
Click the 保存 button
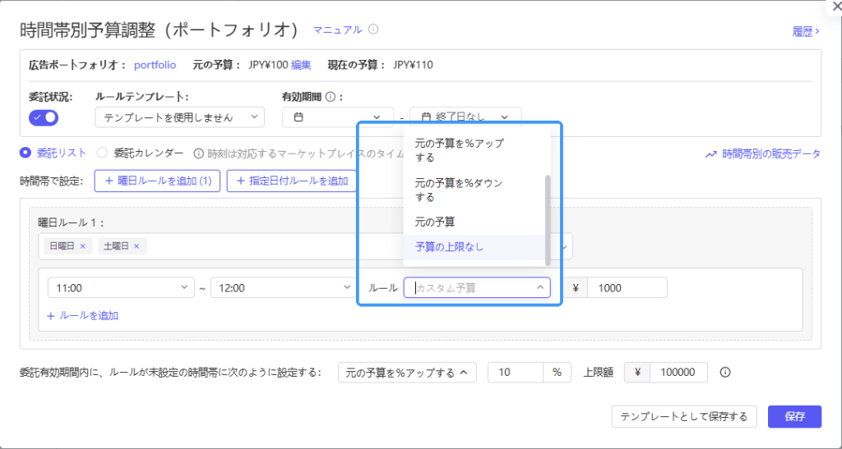(795, 417)
